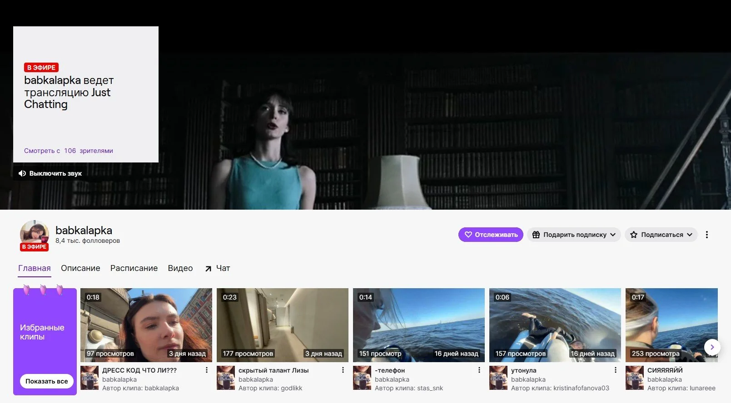Open the Расписание tab
731x403 pixels.
(134, 268)
